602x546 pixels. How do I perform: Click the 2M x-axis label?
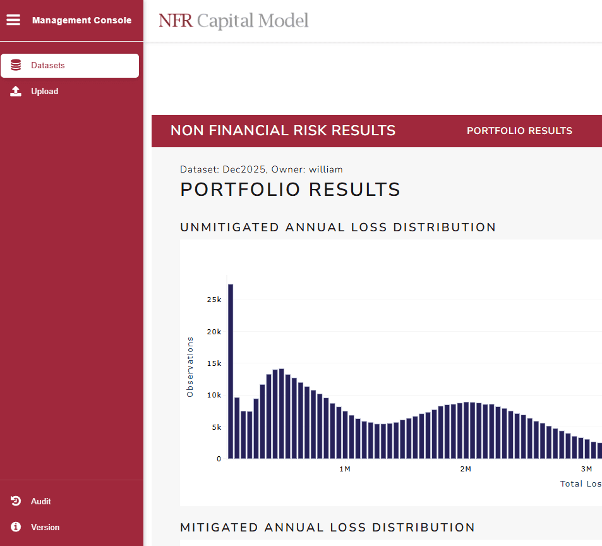[466, 469]
